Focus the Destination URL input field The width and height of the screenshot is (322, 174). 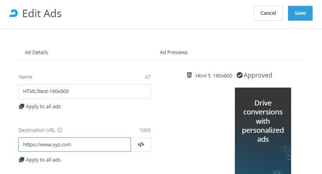click(x=75, y=144)
